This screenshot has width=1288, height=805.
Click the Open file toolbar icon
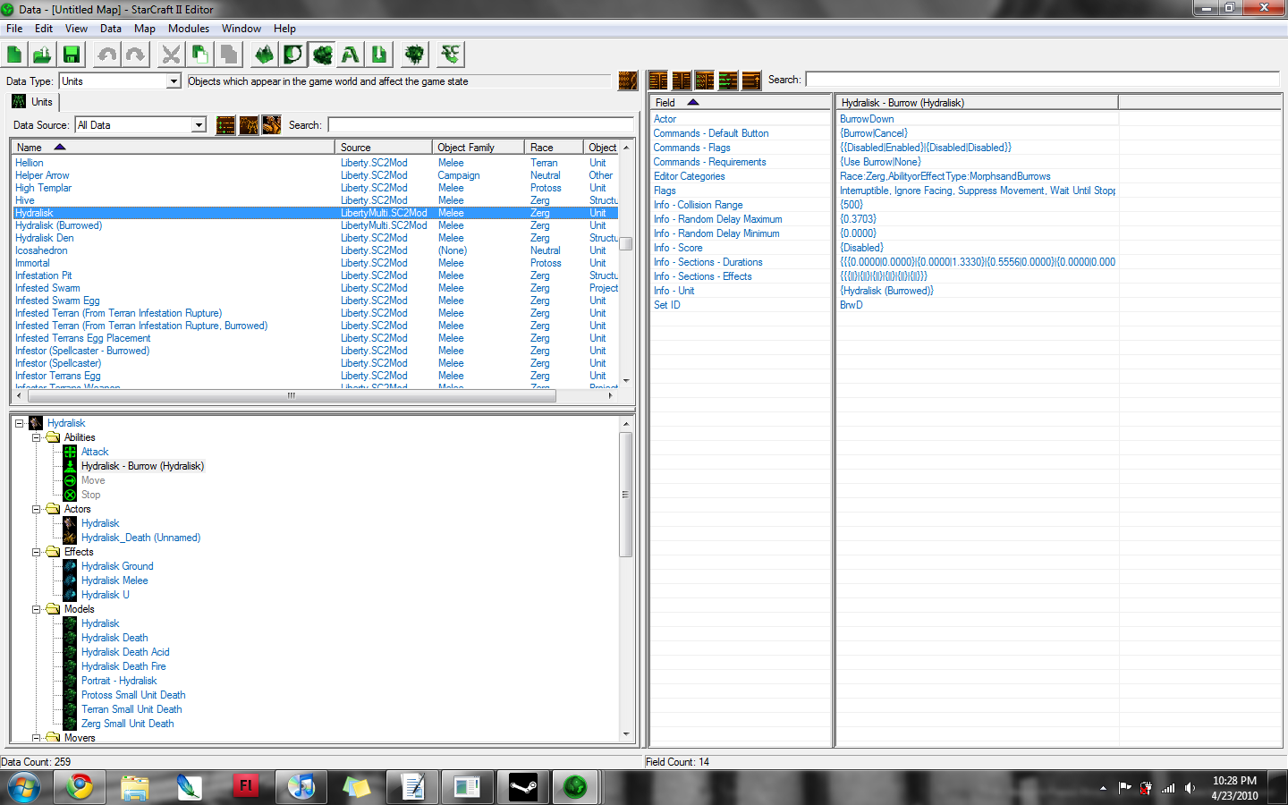coord(42,55)
